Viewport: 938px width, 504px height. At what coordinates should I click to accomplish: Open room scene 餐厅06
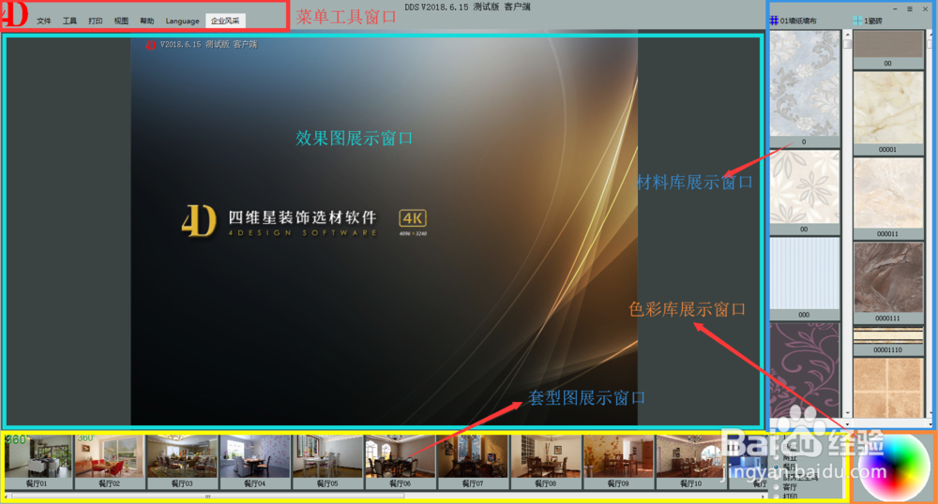pyautogui.click(x=401, y=462)
